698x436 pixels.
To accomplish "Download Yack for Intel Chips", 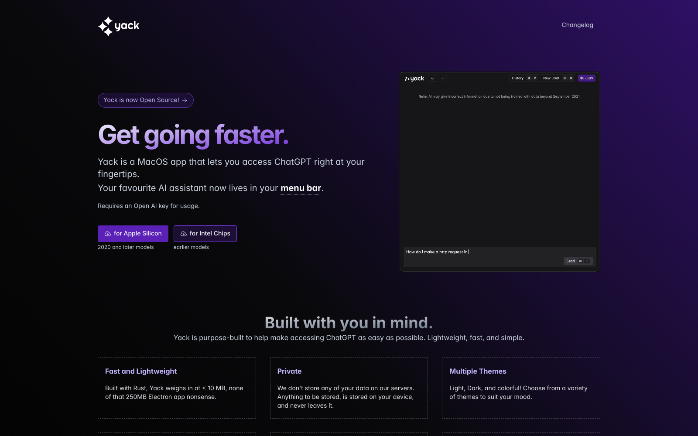I will pyautogui.click(x=205, y=234).
